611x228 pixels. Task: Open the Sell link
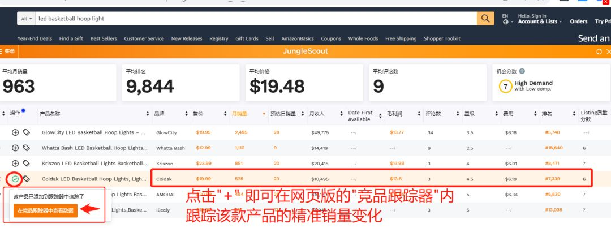point(270,38)
